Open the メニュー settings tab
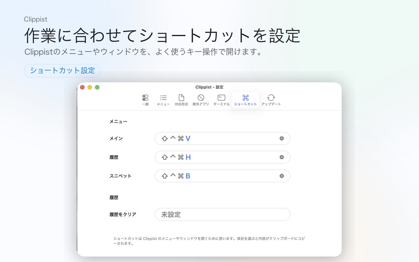This screenshot has height=262, width=419. point(163,100)
